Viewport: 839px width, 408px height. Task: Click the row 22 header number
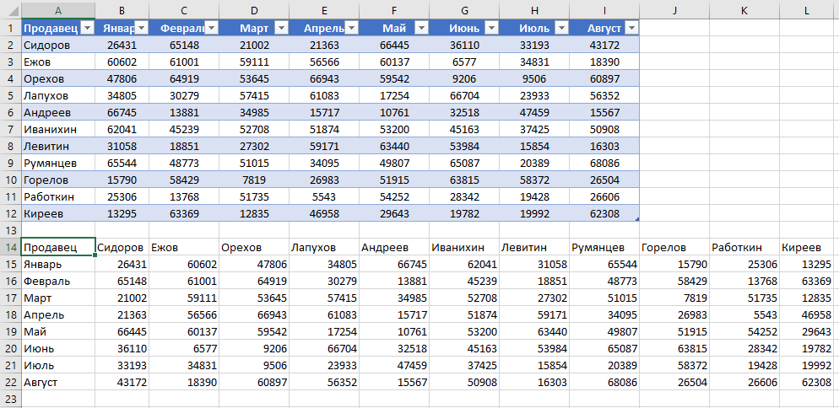point(10,382)
